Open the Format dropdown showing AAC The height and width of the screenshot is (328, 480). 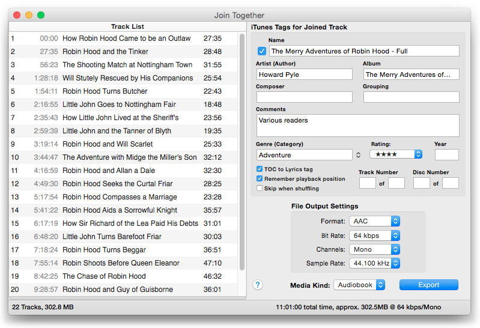(x=375, y=221)
